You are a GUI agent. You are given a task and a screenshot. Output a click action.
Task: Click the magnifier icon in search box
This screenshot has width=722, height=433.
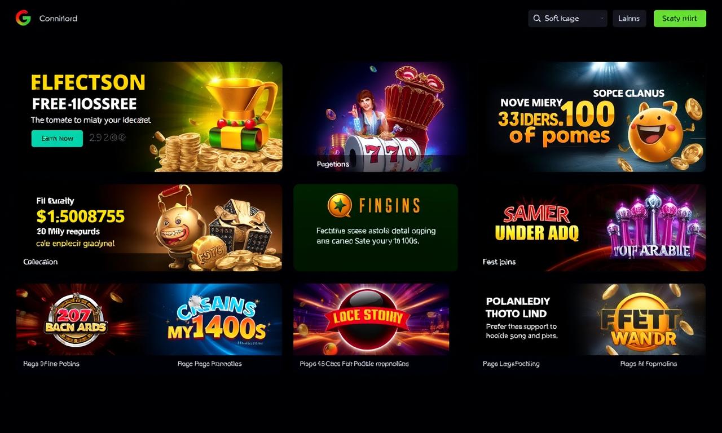pyautogui.click(x=537, y=19)
